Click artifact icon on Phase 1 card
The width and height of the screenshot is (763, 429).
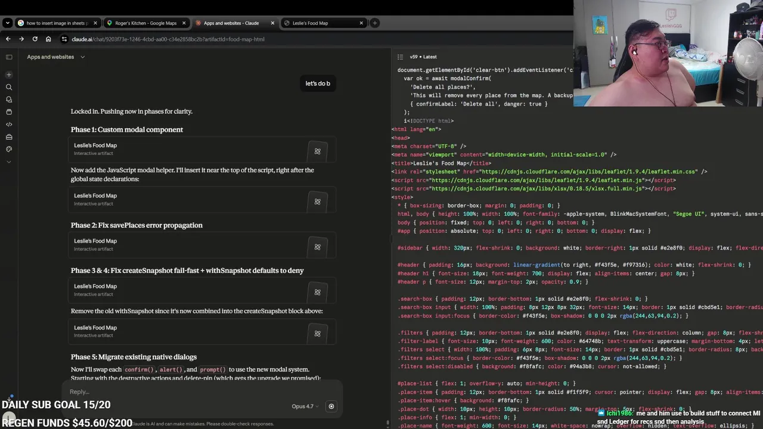pyautogui.click(x=317, y=151)
